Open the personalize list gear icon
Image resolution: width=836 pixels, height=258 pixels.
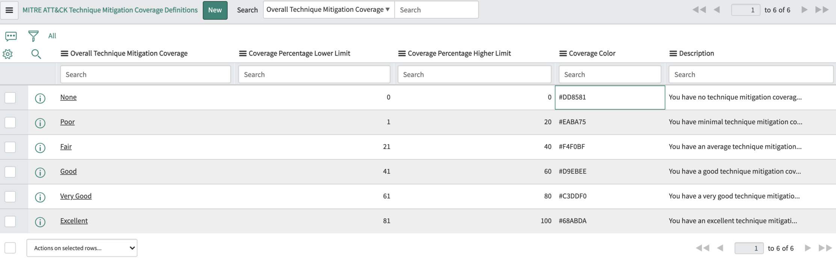pyautogui.click(x=8, y=54)
